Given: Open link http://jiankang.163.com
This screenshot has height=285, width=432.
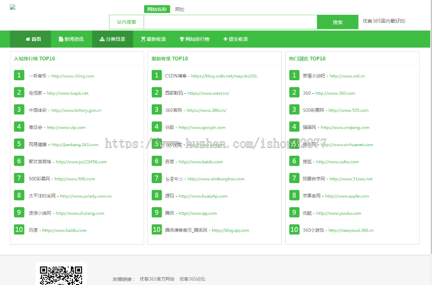Looking at the screenshot, I should click(x=75, y=145).
